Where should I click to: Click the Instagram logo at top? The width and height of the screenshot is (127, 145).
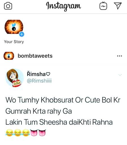pyautogui.click(x=63, y=6)
